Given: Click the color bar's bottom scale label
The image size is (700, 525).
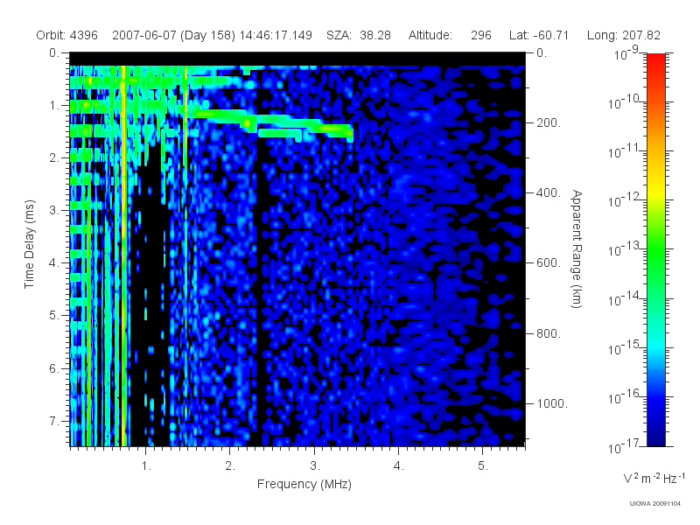Looking at the screenshot, I should coord(624,446).
